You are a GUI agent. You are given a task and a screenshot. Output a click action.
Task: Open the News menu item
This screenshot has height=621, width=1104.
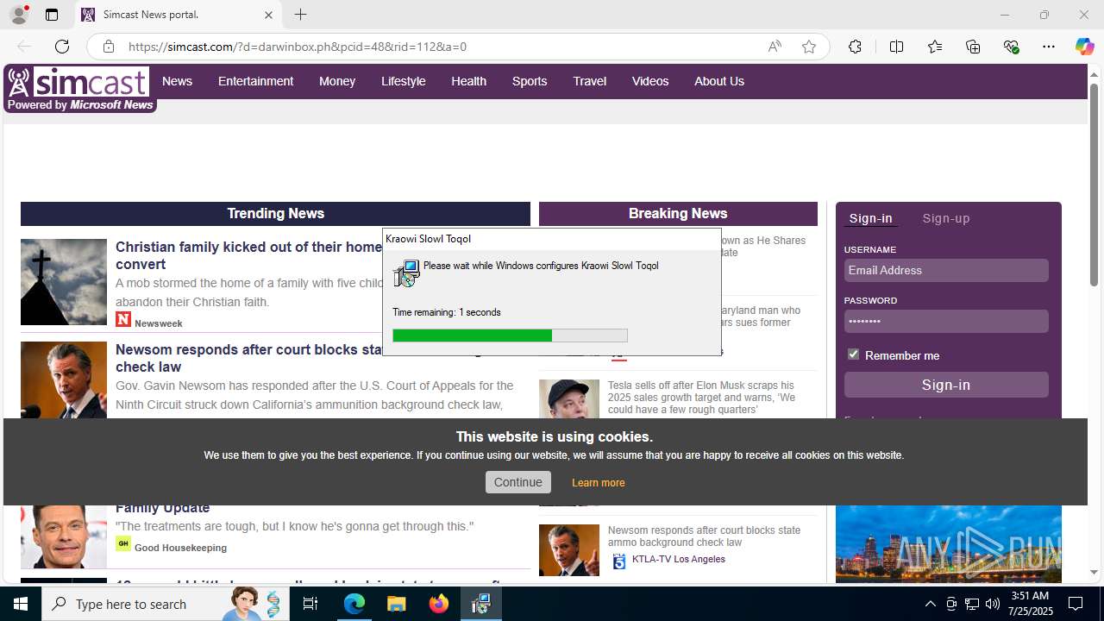point(177,81)
